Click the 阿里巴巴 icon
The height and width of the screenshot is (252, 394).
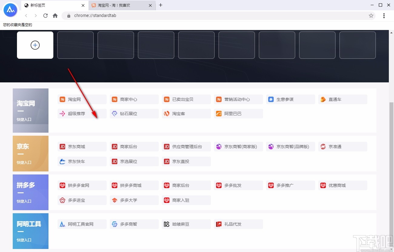click(x=219, y=114)
